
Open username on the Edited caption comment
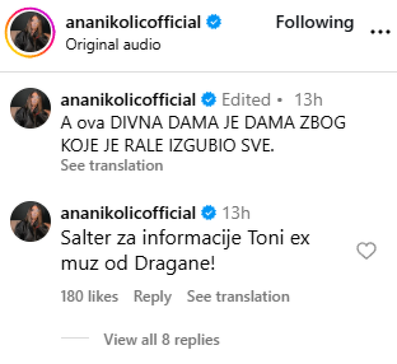tap(128, 100)
